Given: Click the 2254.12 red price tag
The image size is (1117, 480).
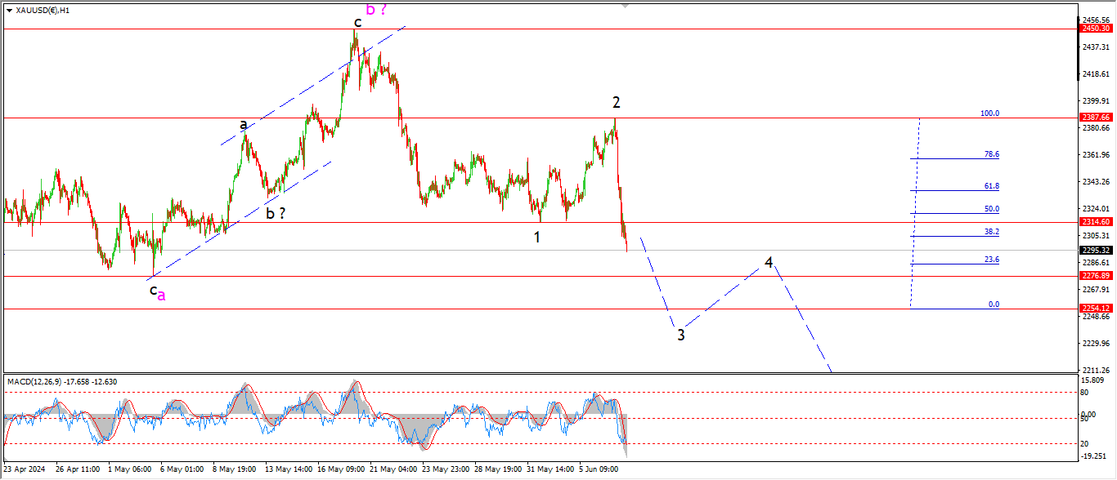Looking at the screenshot, I should click(x=1096, y=309).
